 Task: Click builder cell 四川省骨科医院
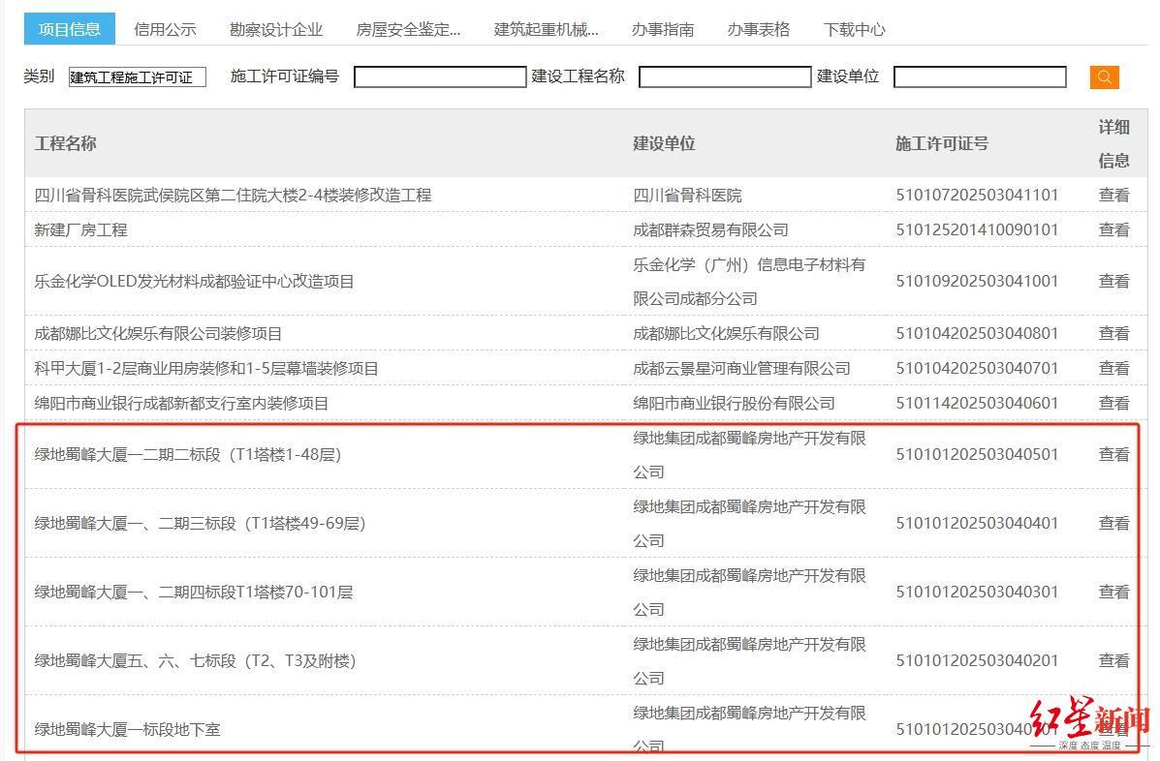click(x=687, y=195)
